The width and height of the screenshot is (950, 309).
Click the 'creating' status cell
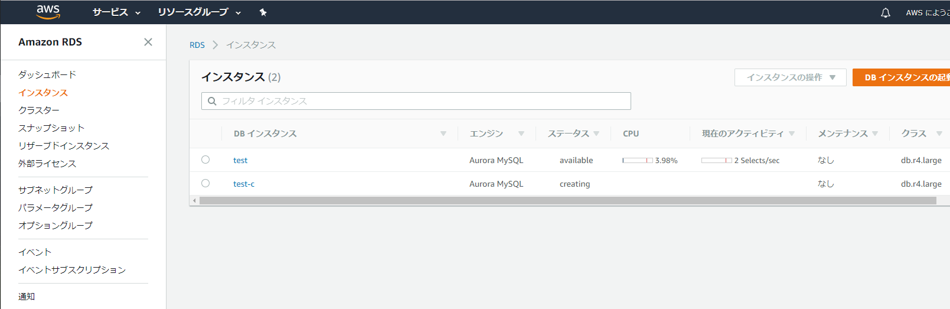(575, 184)
